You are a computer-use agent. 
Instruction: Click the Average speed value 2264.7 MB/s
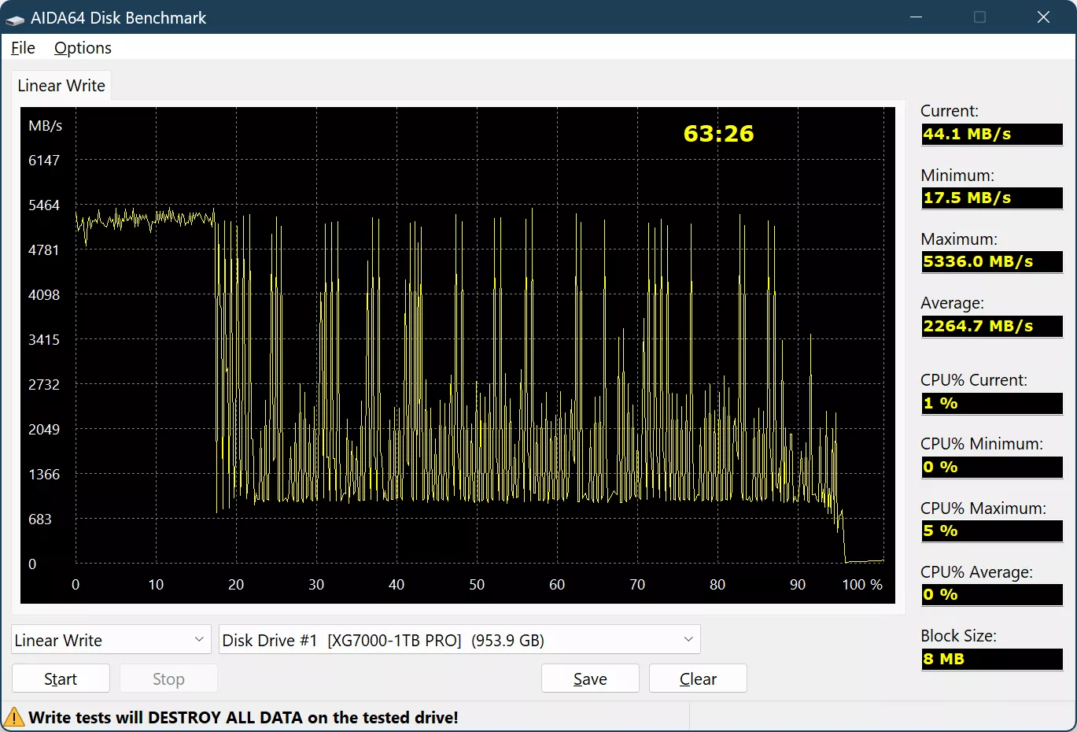(992, 326)
